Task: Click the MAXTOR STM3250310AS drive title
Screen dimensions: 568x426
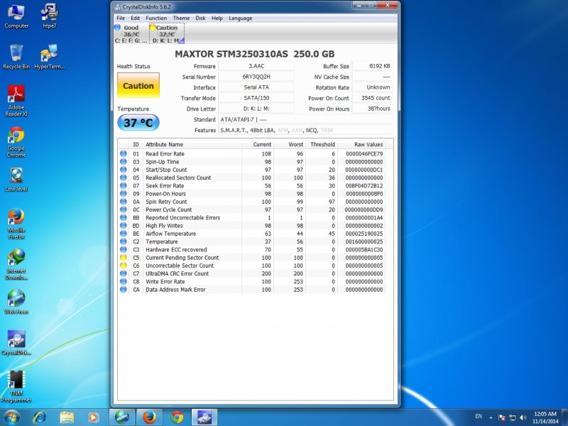Action: click(x=254, y=54)
